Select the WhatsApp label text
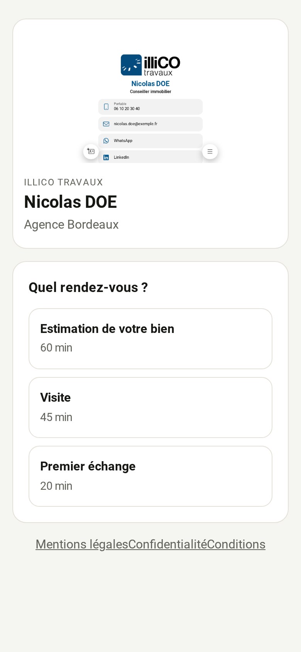The image size is (301, 652). click(x=123, y=141)
